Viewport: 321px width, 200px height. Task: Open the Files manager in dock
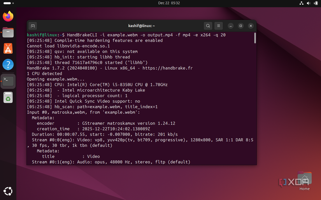[x=8, y=32]
